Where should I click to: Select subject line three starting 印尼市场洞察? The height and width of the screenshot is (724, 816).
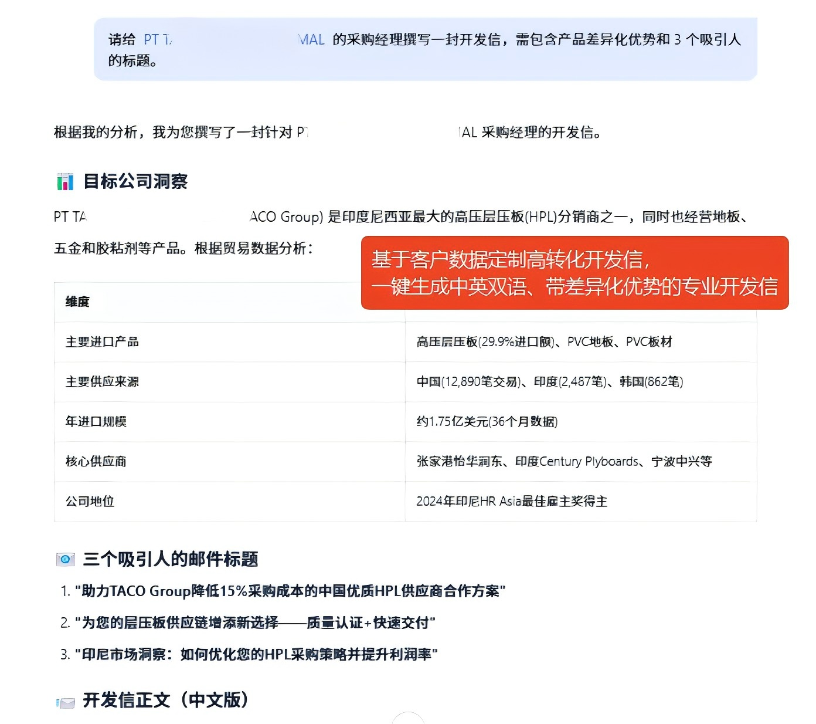[x=256, y=654]
